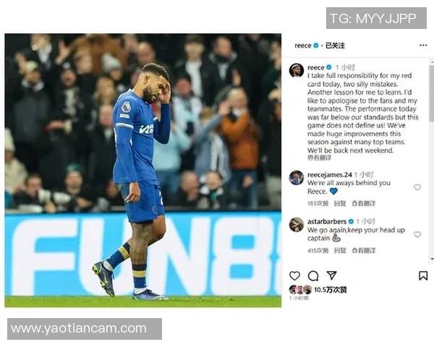Save the post with the bookmark icon

pos(423,275)
